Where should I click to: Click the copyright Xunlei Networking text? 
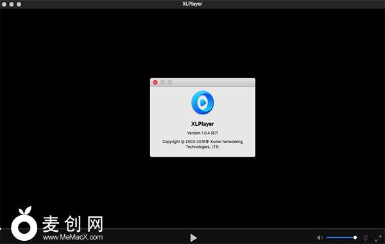point(202,144)
